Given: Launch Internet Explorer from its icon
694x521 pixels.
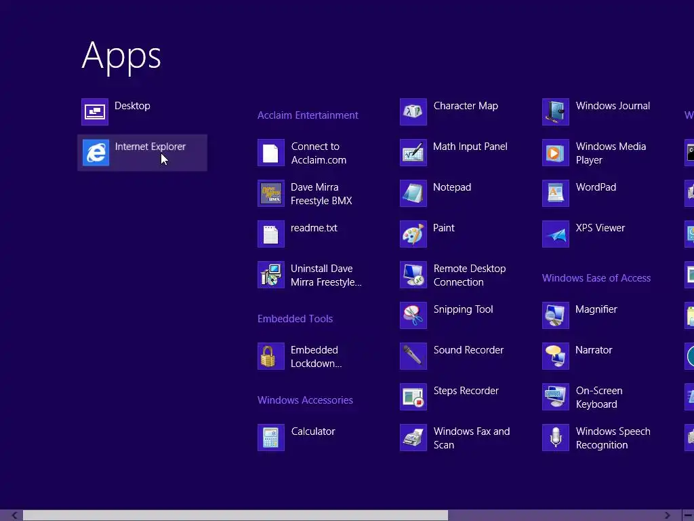Looking at the screenshot, I should click(x=96, y=153).
